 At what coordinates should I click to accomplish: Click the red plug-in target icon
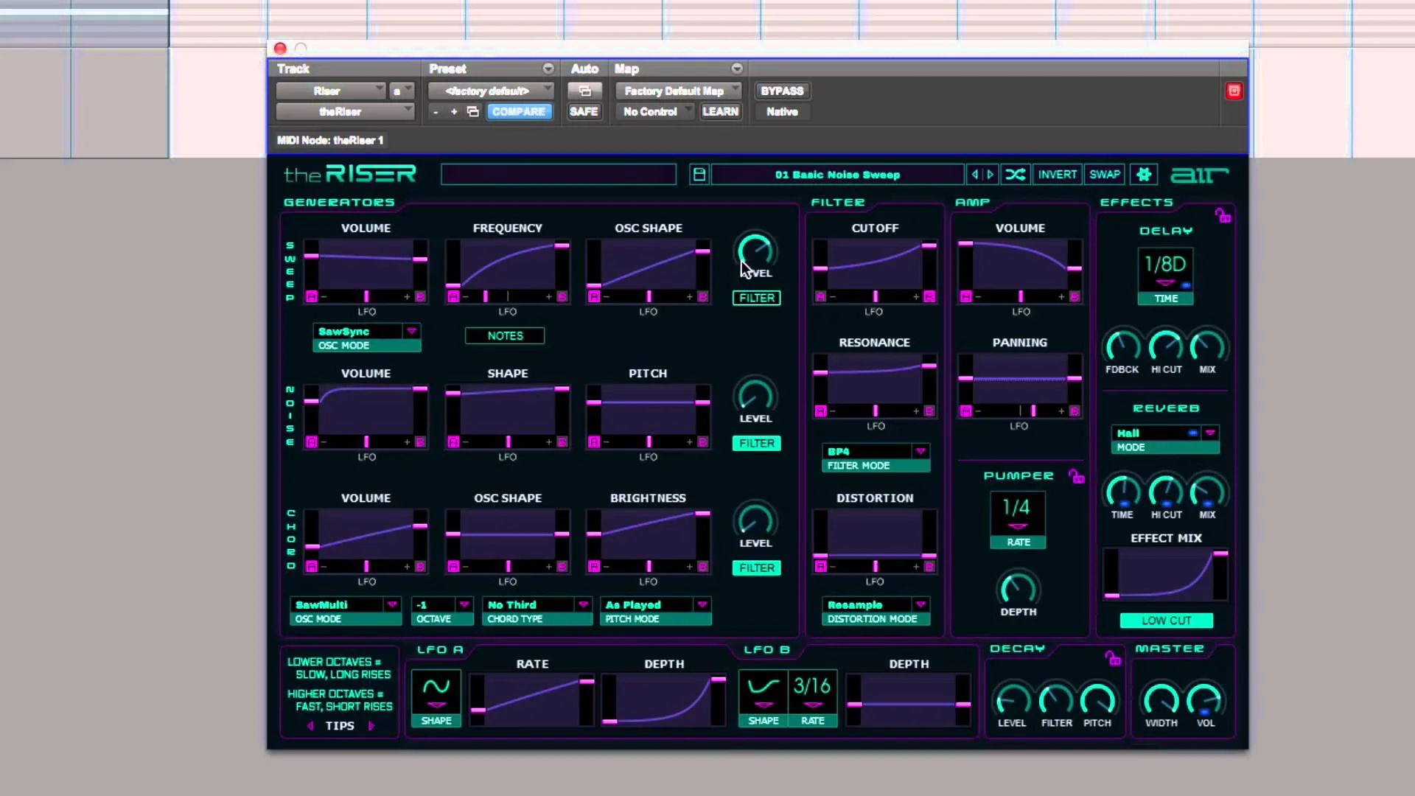coord(1234,91)
